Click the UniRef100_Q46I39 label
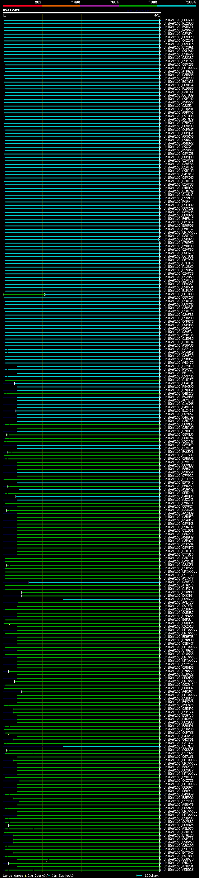The height and width of the screenshot is (878, 199). 178,418
